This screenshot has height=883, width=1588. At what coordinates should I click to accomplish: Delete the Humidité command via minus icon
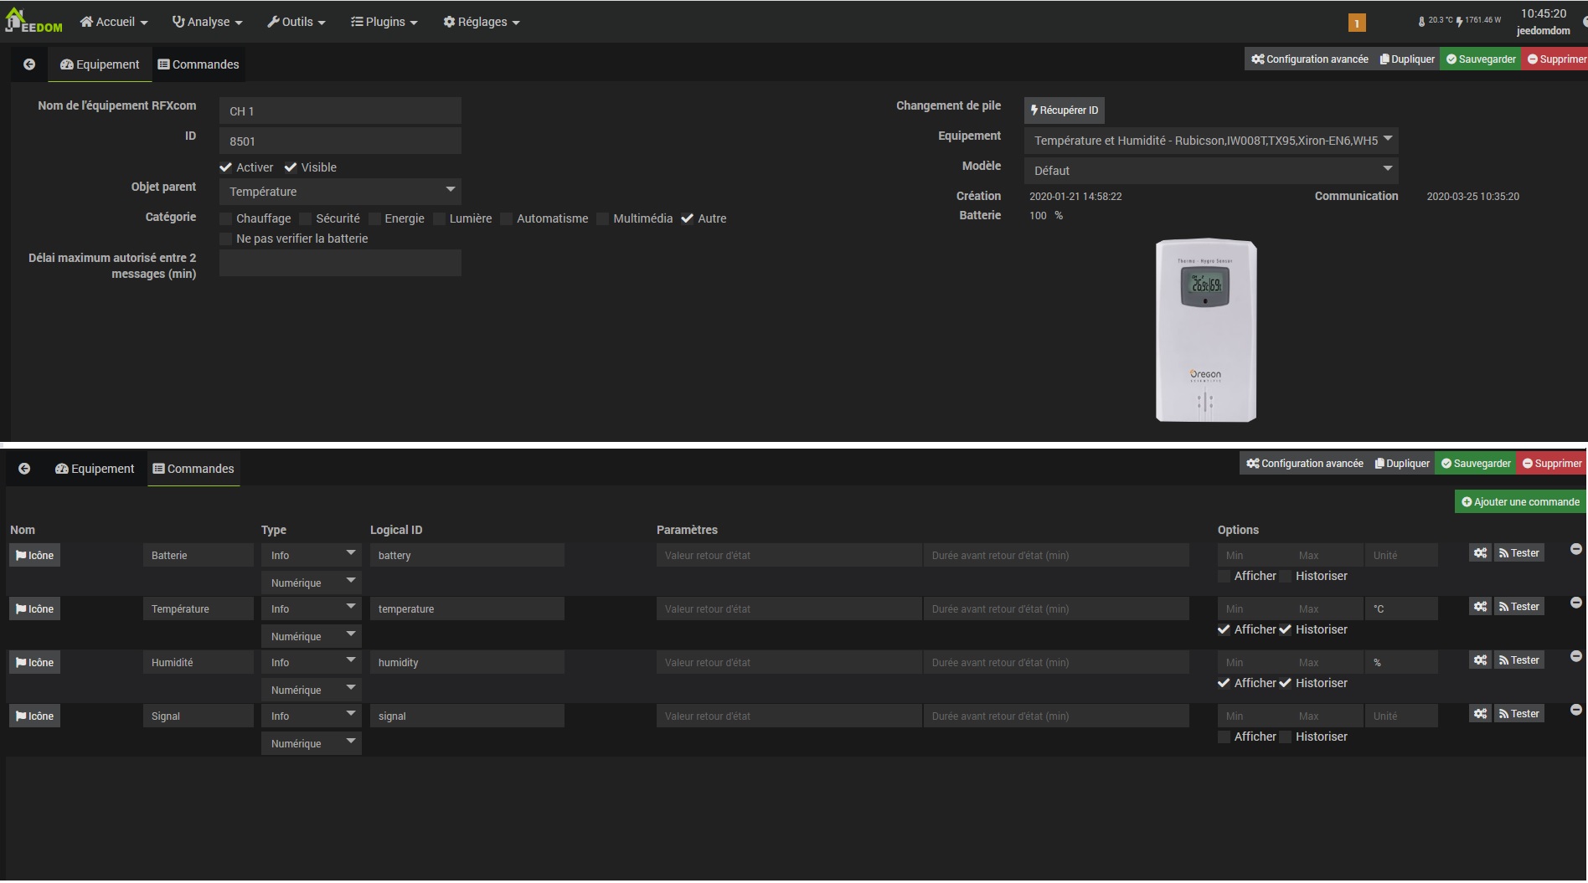point(1575,656)
